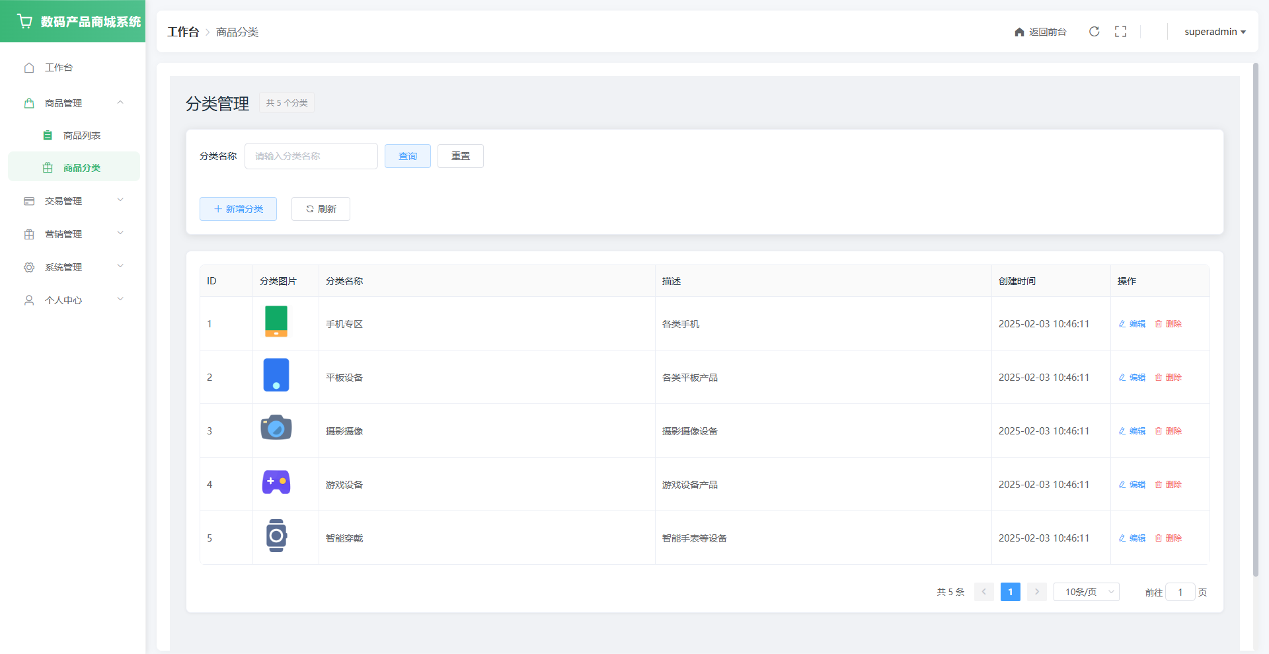Click the 查询 search button

tap(407, 156)
